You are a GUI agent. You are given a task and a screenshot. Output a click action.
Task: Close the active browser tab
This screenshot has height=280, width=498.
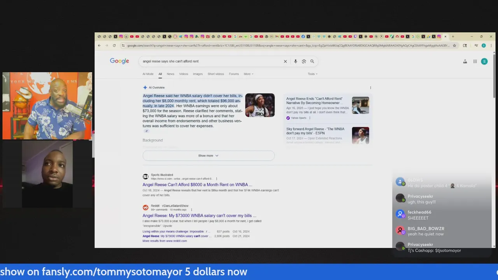(x=445, y=37)
